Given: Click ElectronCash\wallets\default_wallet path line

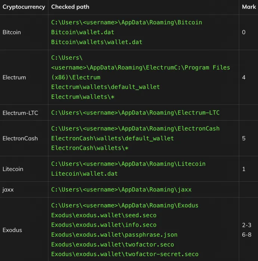Looking at the screenshot, I should click(x=113, y=138).
